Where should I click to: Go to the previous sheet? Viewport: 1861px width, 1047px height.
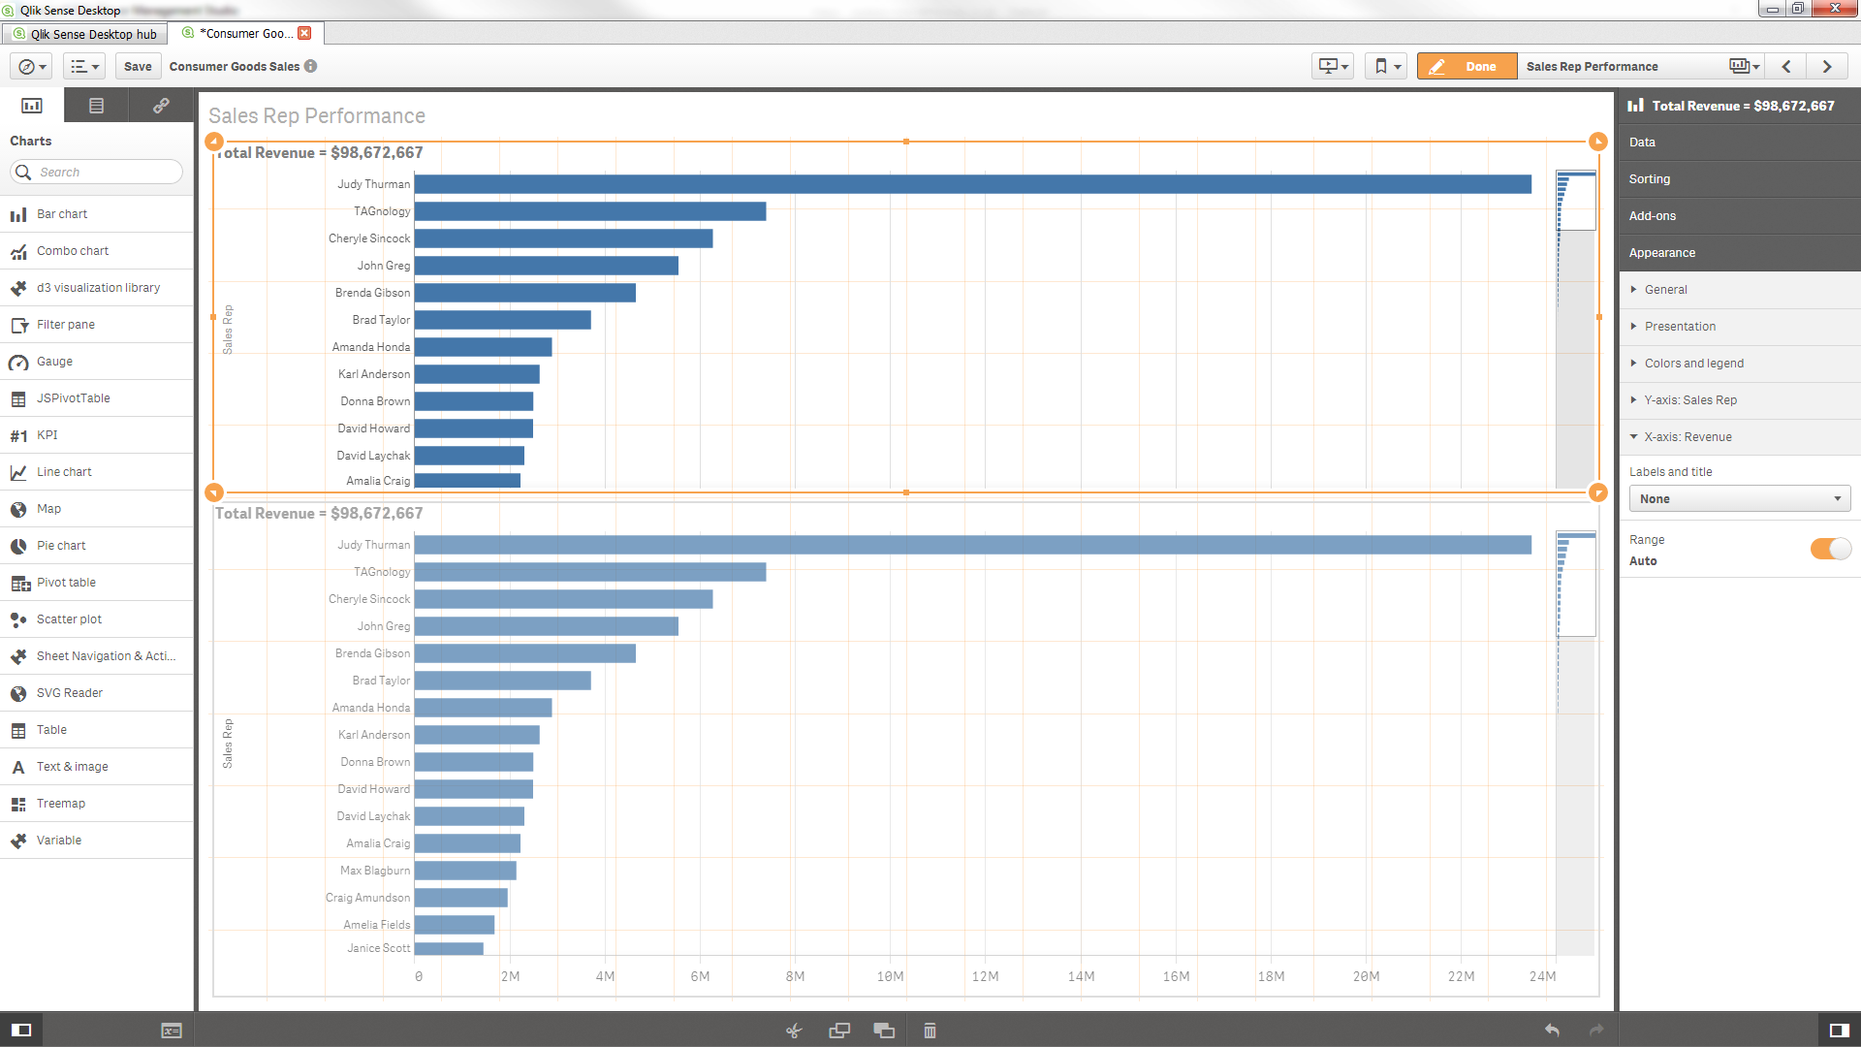tap(1786, 66)
